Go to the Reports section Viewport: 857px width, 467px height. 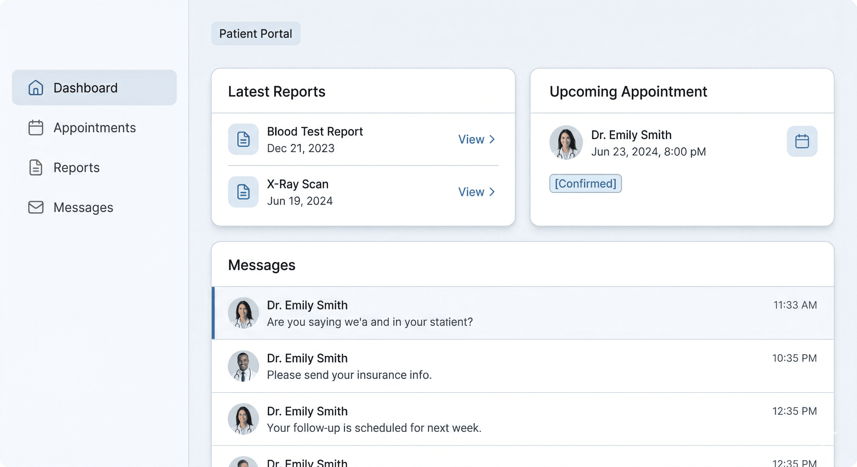point(76,168)
